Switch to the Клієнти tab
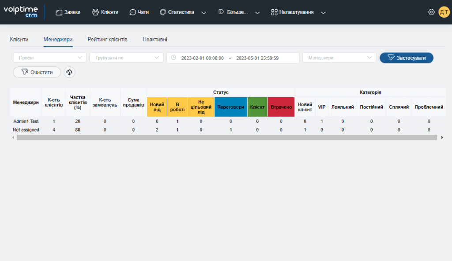The height and width of the screenshot is (261, 452). coord(19,39)
